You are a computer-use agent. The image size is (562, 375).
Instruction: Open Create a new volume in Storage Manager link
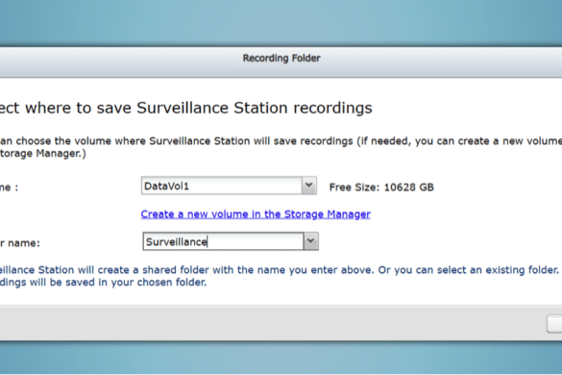(256, 214)
